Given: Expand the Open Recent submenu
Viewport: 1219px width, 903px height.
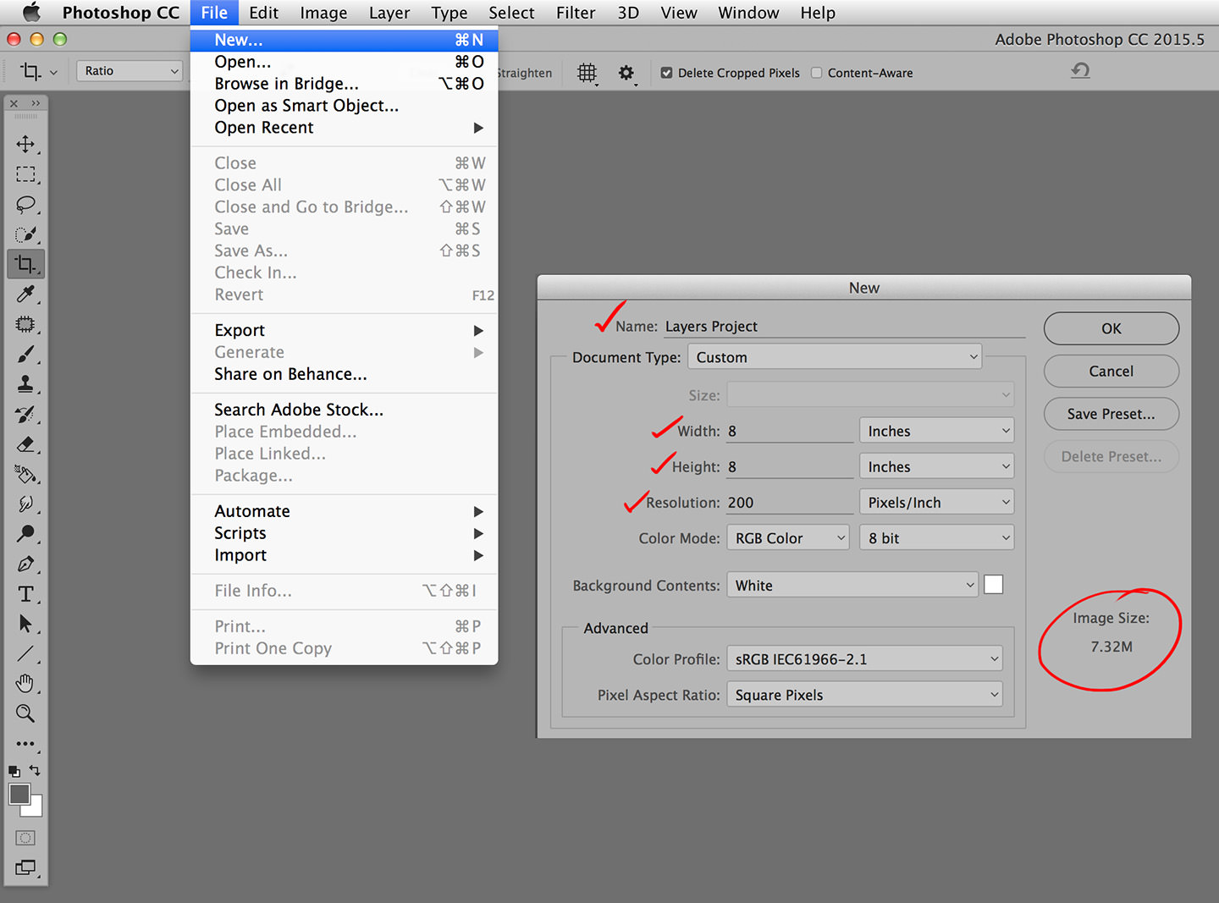Looking at the screenshot, I should 344,128.
